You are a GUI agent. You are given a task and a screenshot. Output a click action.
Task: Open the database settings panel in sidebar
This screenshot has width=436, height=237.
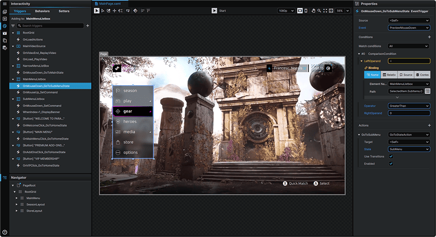click(5, 48)
